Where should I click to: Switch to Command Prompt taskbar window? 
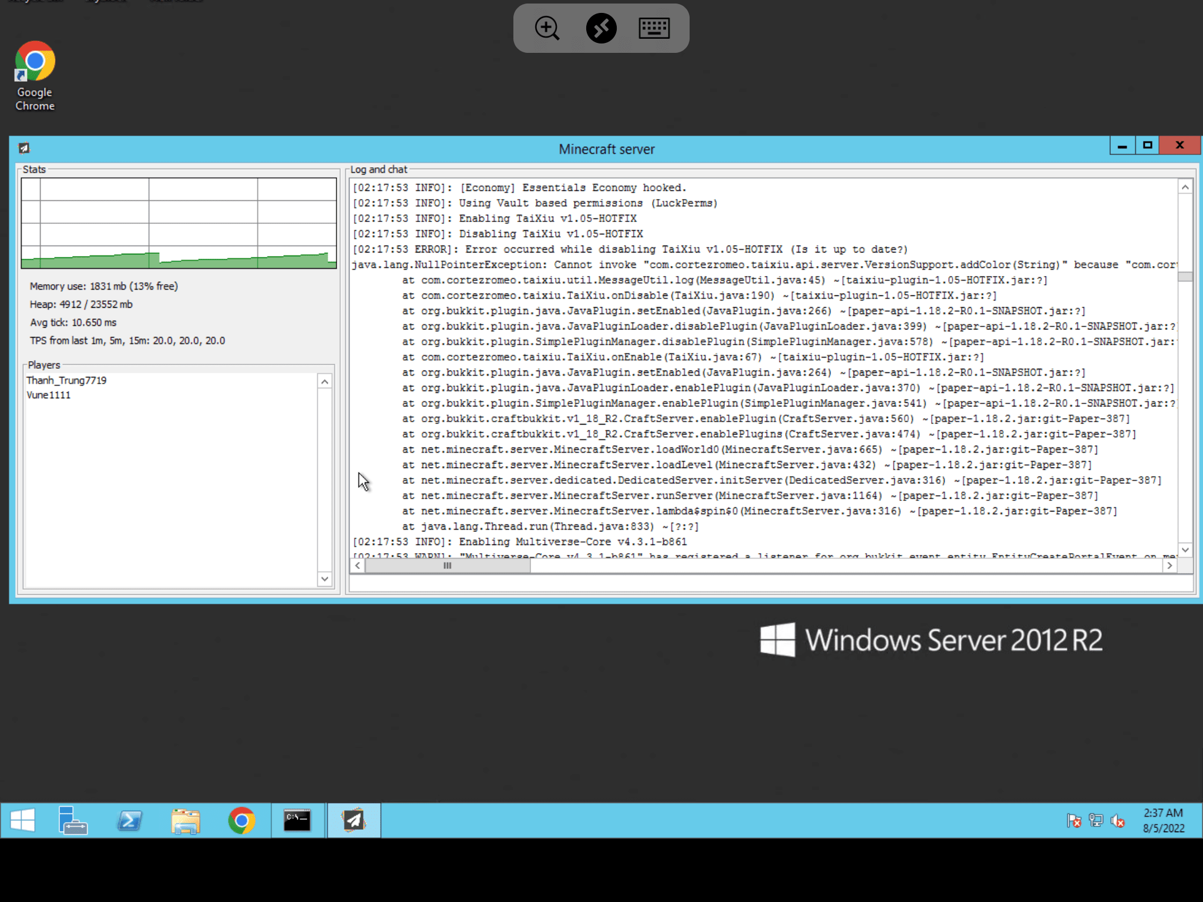coord(297,820)
